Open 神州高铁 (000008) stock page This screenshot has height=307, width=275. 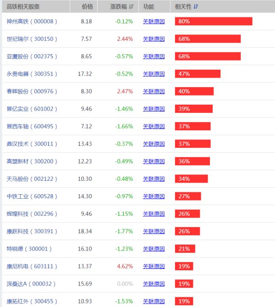click(x=32, y=22)
